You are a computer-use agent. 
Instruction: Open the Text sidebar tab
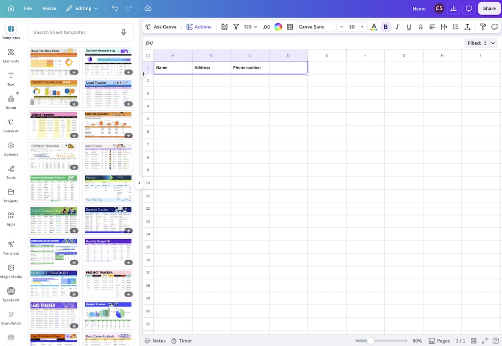point(11,79)
